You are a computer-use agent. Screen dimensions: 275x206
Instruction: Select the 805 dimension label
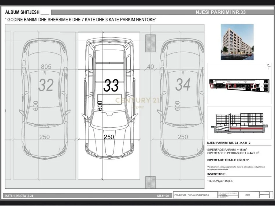click(x=46, y=67)
